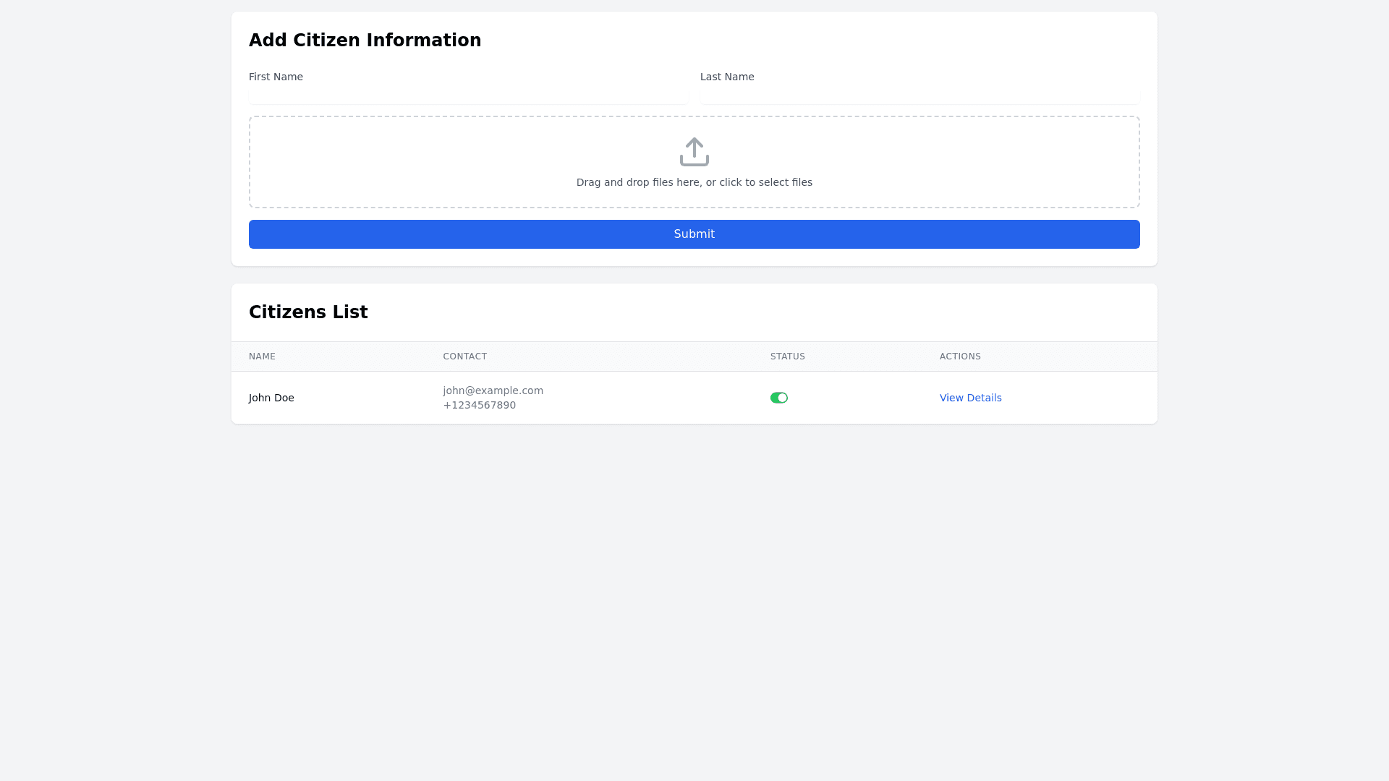Toggle John Doe's status switch
This screenshot has width=1389, height=781.
pyautogui.click(x=778, y=398)
